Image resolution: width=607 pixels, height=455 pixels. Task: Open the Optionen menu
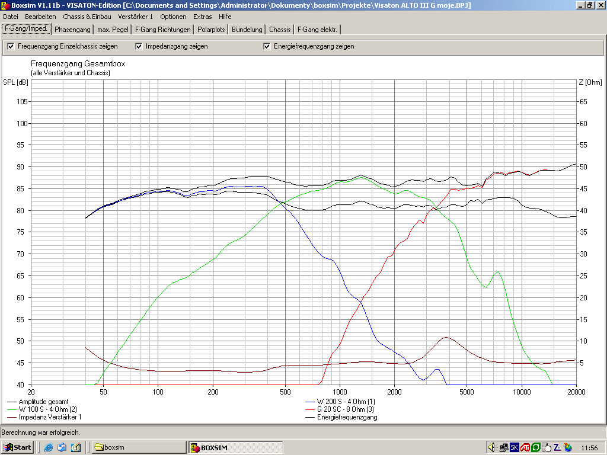pos(173,17)
